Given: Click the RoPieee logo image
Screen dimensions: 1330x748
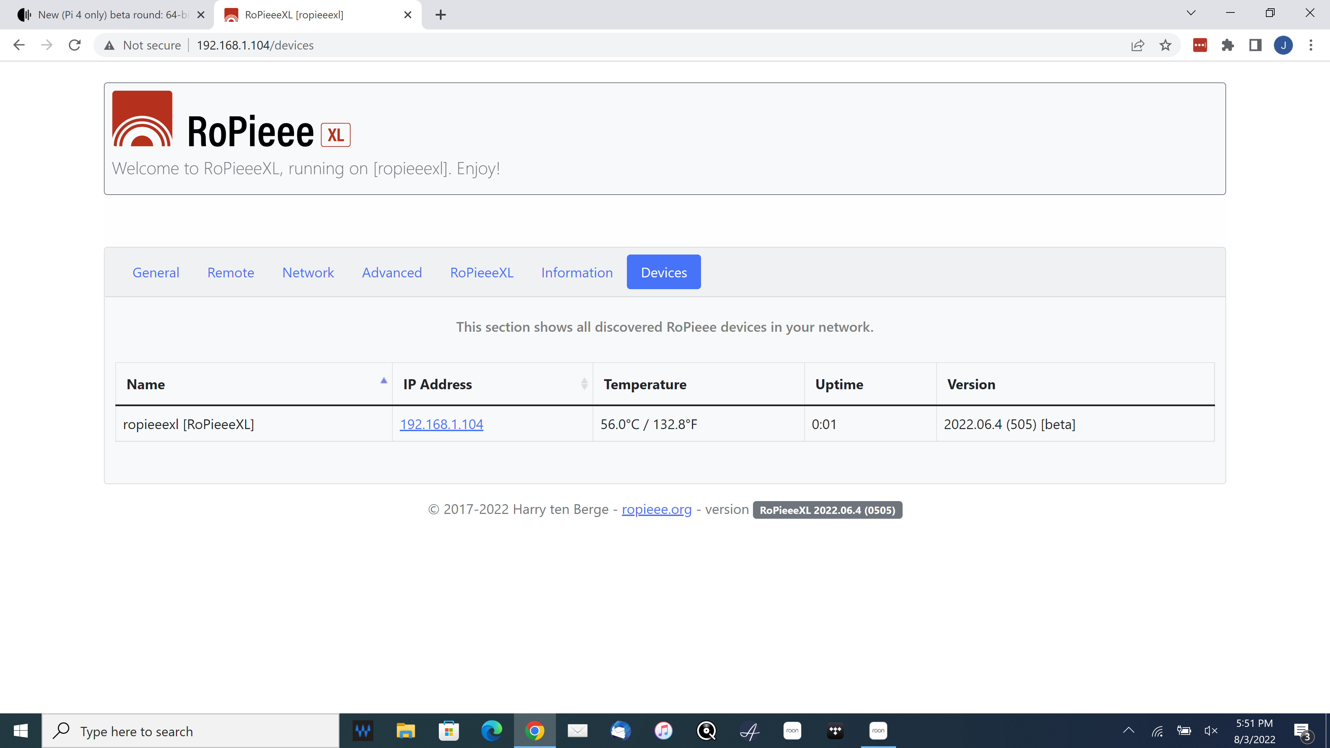Looking at the screenshot, I should [231, 119].
